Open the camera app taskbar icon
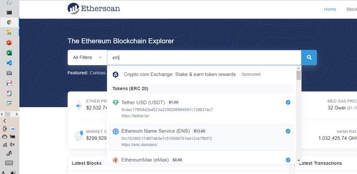This screenshot has height=174, width=357. point(9,73)
